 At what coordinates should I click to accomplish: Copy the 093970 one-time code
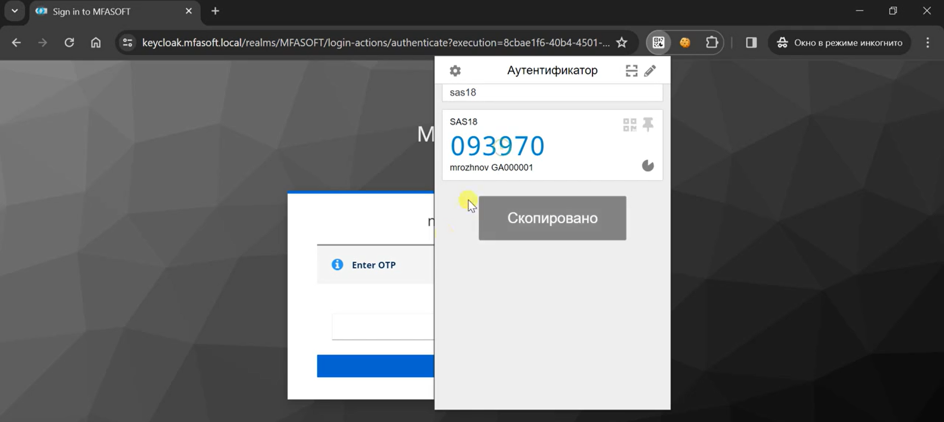click(x=497, y=146)
